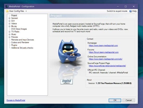Image resolution: width=143 pixels, height=108 pixels.
Task: Expand the Music tree node
Action: click(x=9, y=34)
